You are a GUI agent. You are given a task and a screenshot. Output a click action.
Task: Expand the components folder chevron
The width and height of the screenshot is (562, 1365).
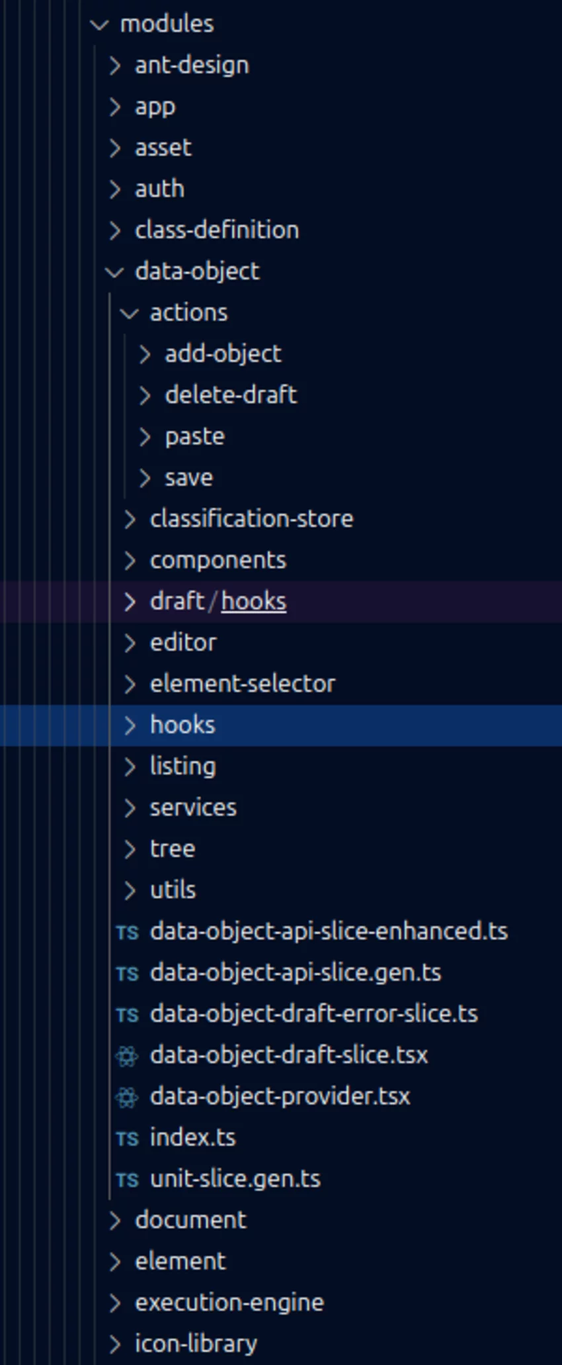click(130, 561)
